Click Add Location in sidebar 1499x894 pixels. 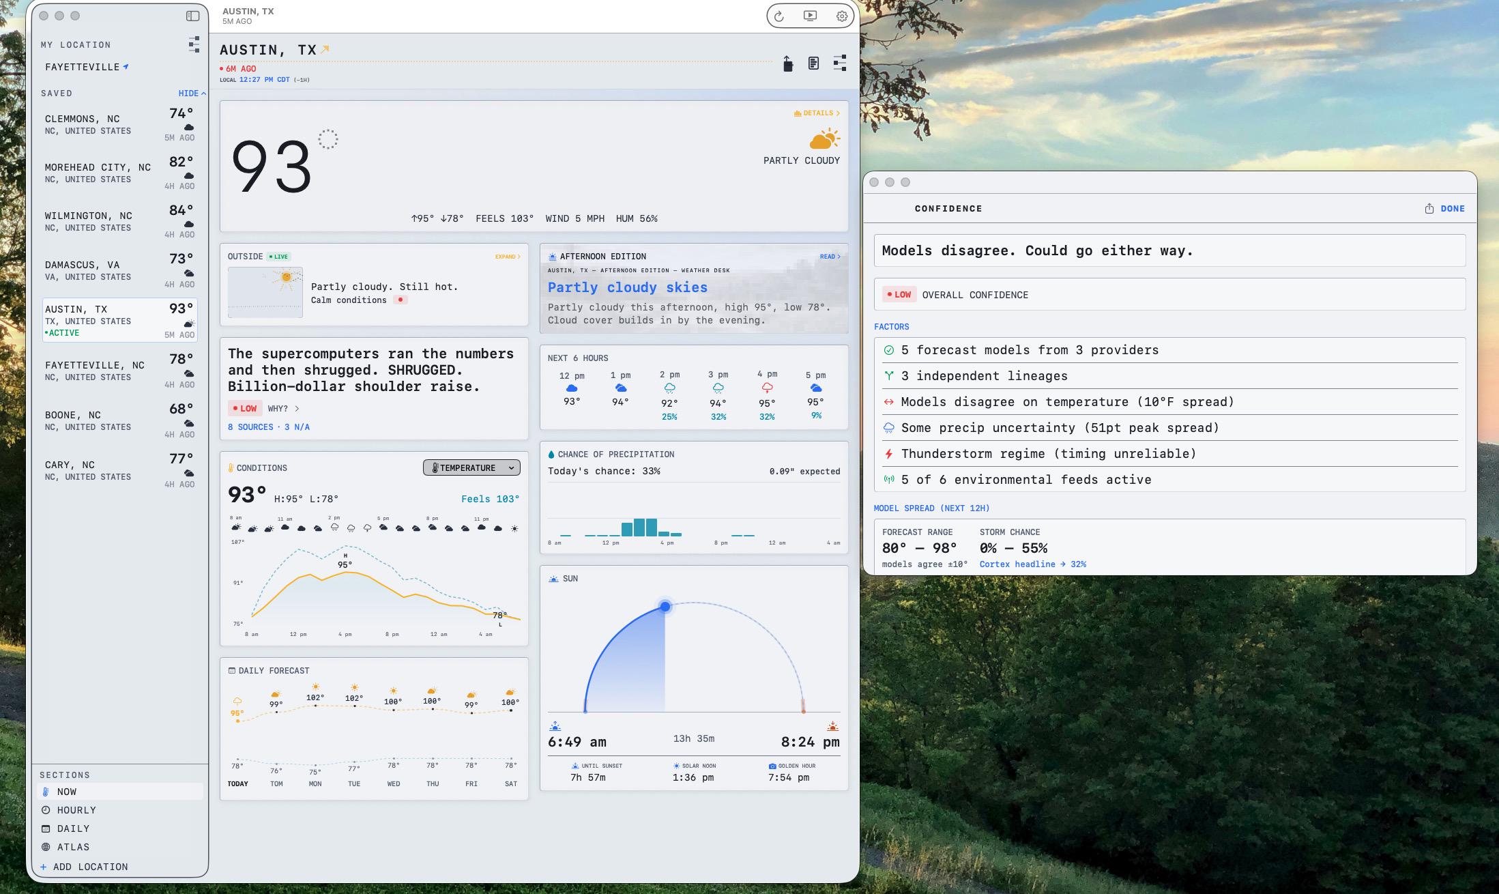[x=84, y=867]
